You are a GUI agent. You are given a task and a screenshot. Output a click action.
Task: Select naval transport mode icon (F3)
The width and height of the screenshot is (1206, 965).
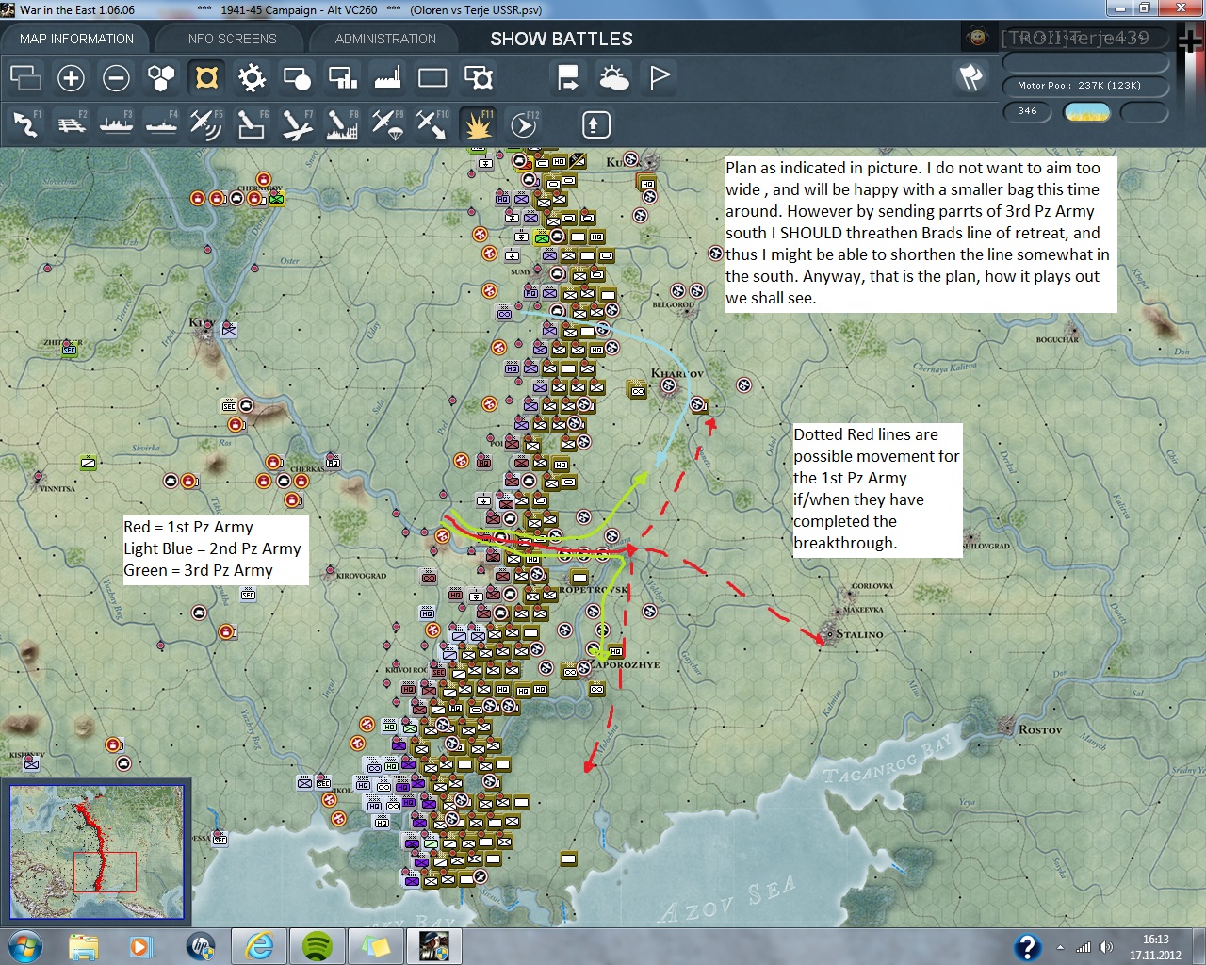point(116,124)
